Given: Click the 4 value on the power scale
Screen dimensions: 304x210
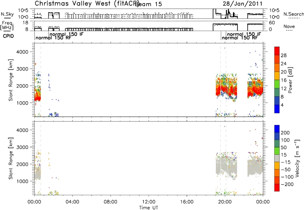Looking at the screenshot, I should click(x=282, y=105).
